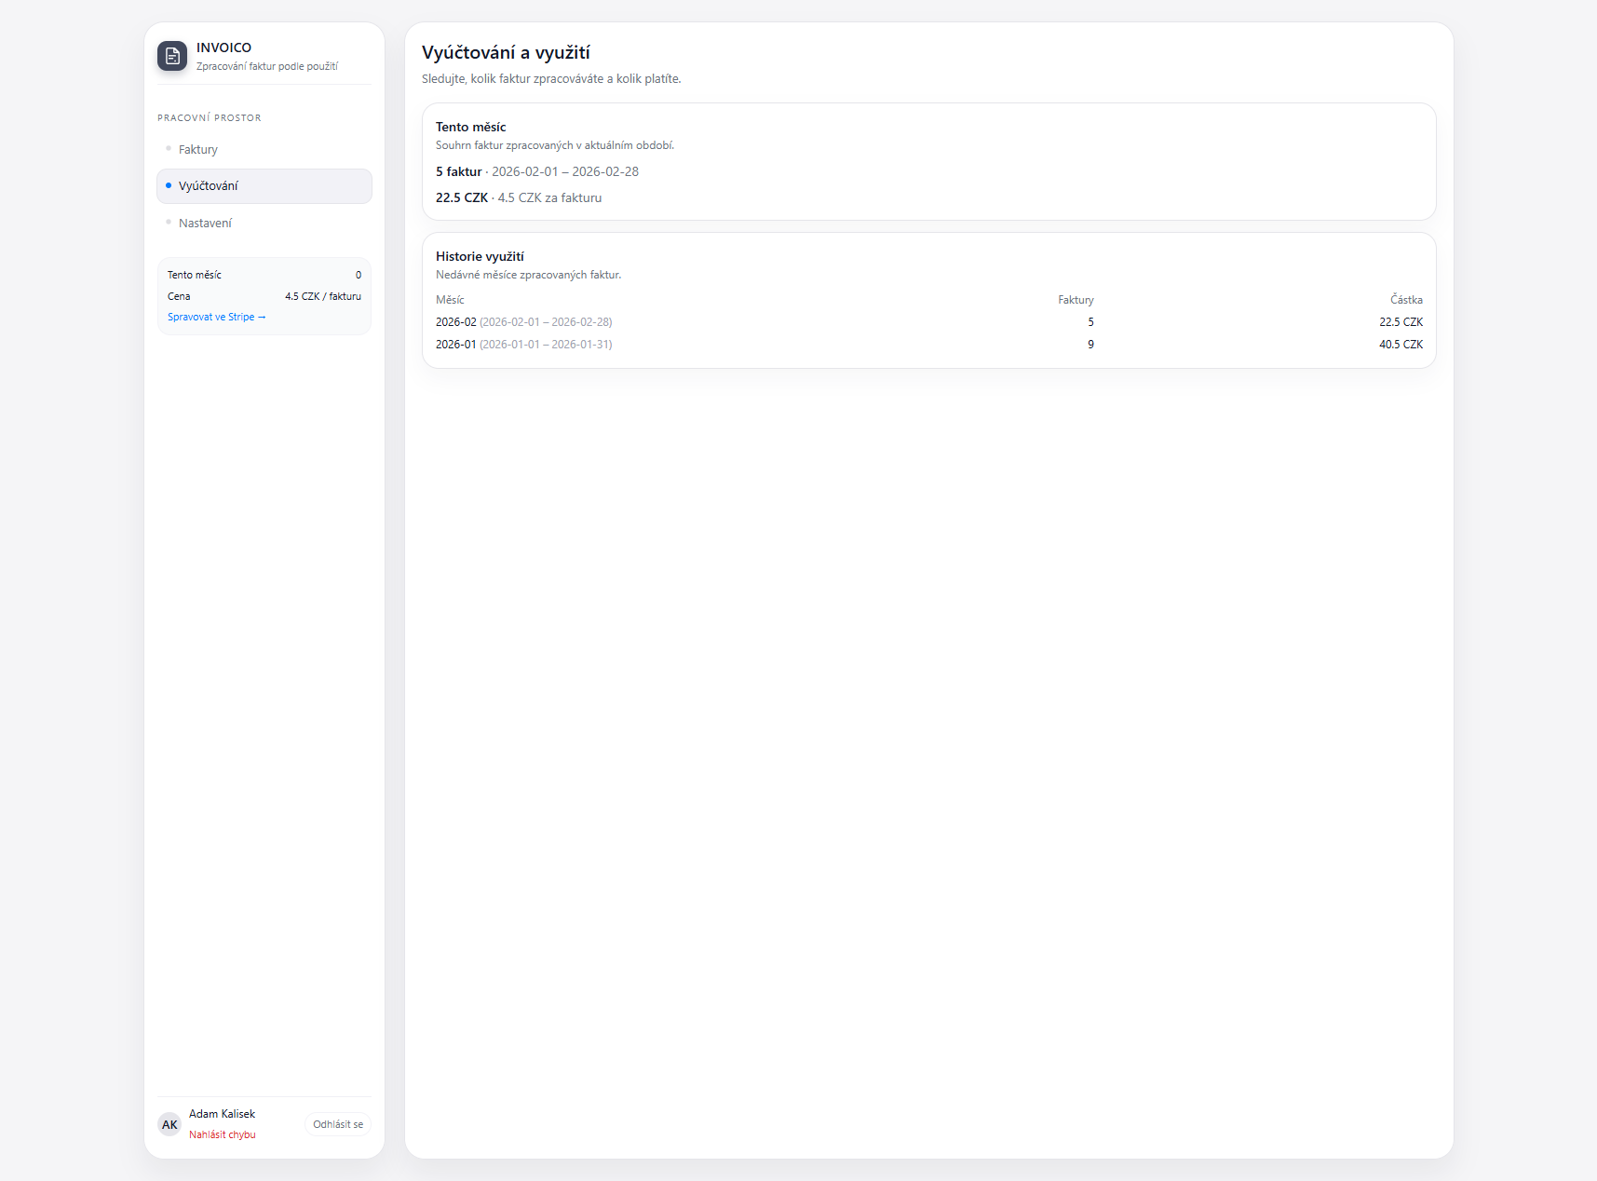Viewport: 1597px width, 1181px height.
Task: Click the Nahlásit chybu link
Action: 222,1134
